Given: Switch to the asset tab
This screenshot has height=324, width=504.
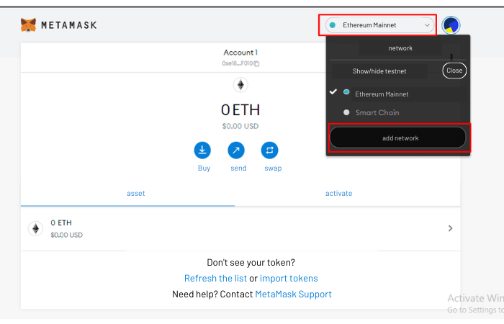Looking at the screenshot, I should tap(135, 193).
